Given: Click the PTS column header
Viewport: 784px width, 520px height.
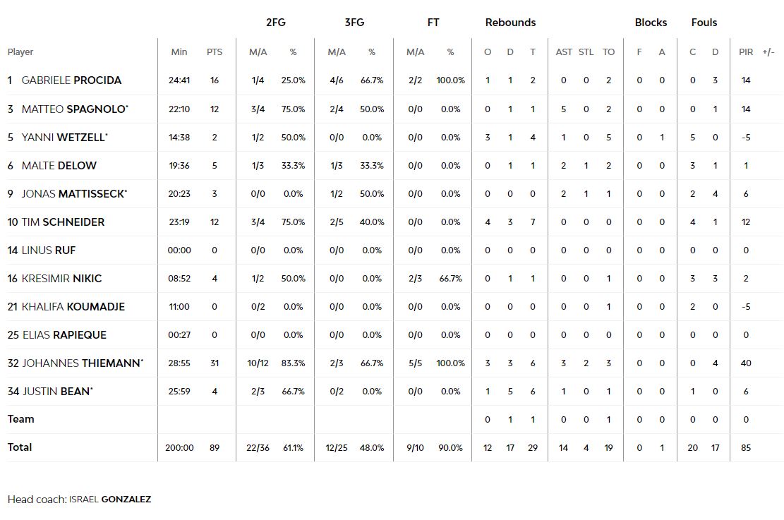Looking at the screenshot, I should [x=215, y=52].
